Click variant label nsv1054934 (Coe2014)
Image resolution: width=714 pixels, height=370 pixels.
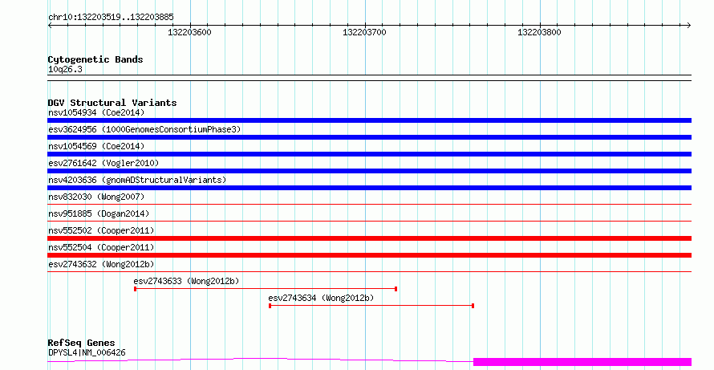[96, 112]
